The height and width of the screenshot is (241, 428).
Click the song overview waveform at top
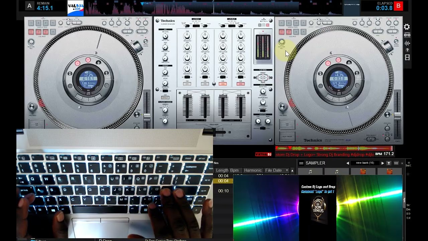(214, 8)
